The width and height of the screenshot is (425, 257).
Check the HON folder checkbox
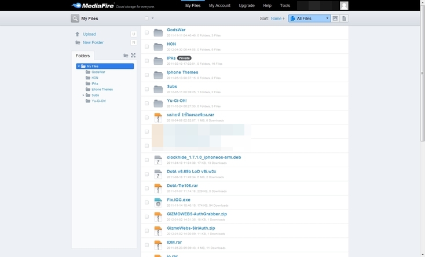pyautogui.click(x=146, y=47)
